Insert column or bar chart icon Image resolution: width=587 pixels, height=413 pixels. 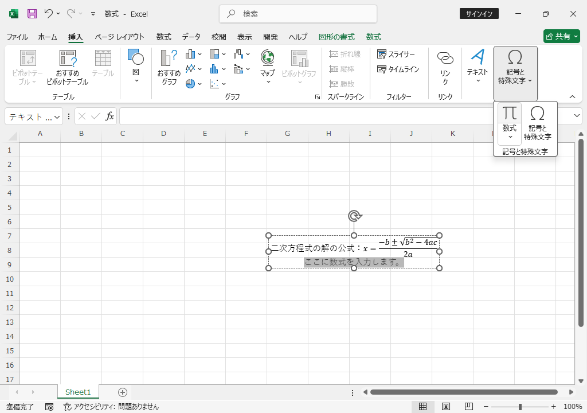(x=190, y=54)
